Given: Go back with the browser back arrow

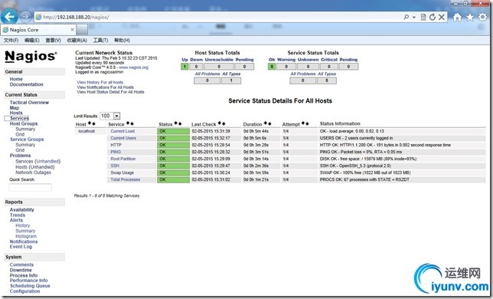Looking at the screenshot, I should click(9, 17).
